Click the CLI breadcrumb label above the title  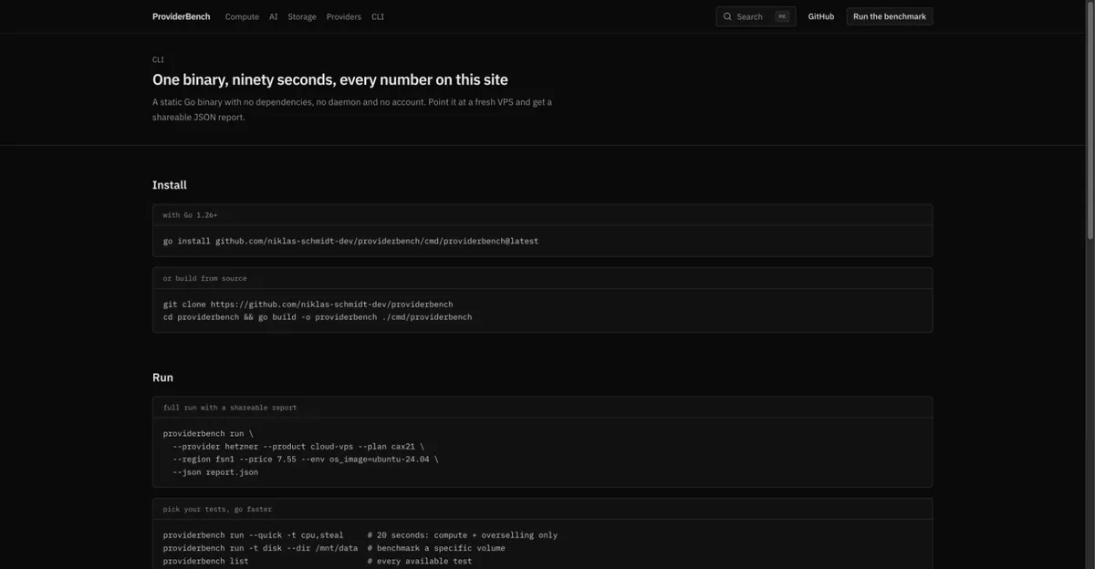tap(158, 59)
